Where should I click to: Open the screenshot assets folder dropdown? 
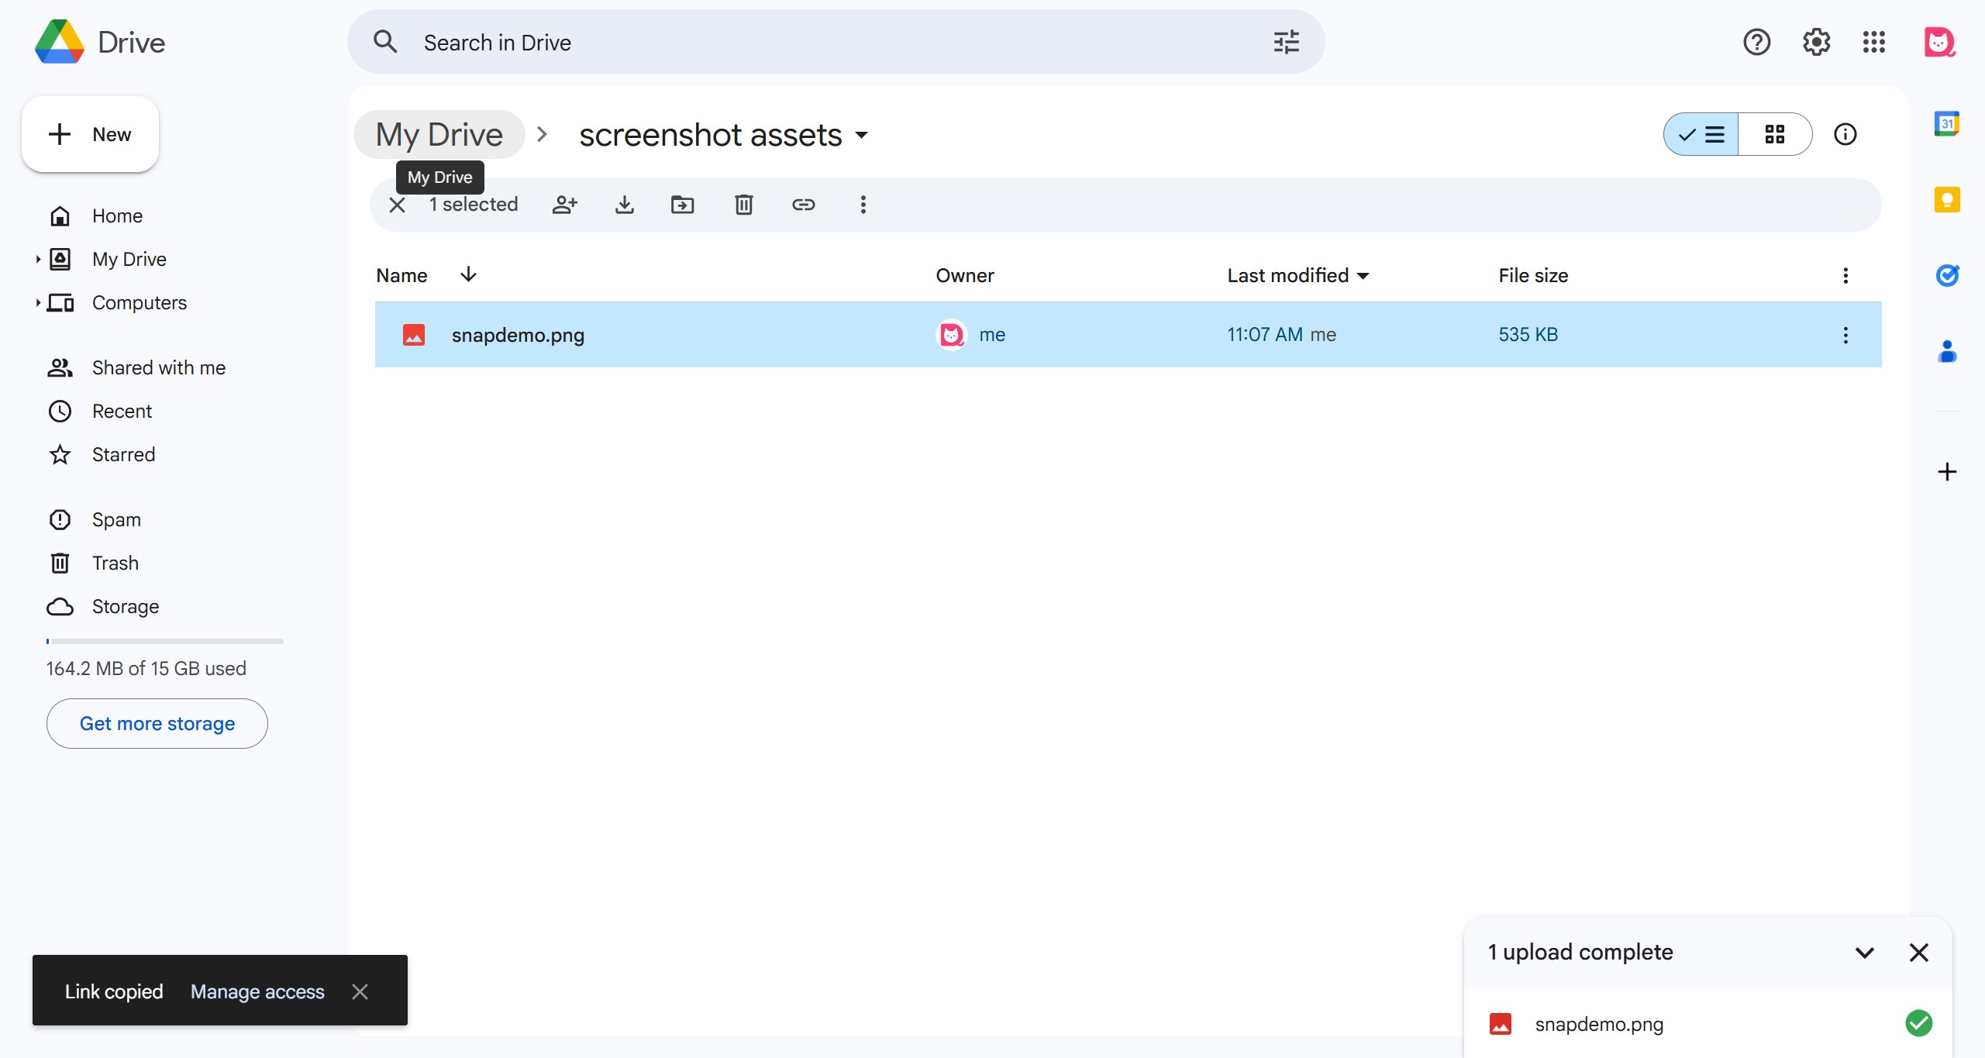click(x=862, y=136)
